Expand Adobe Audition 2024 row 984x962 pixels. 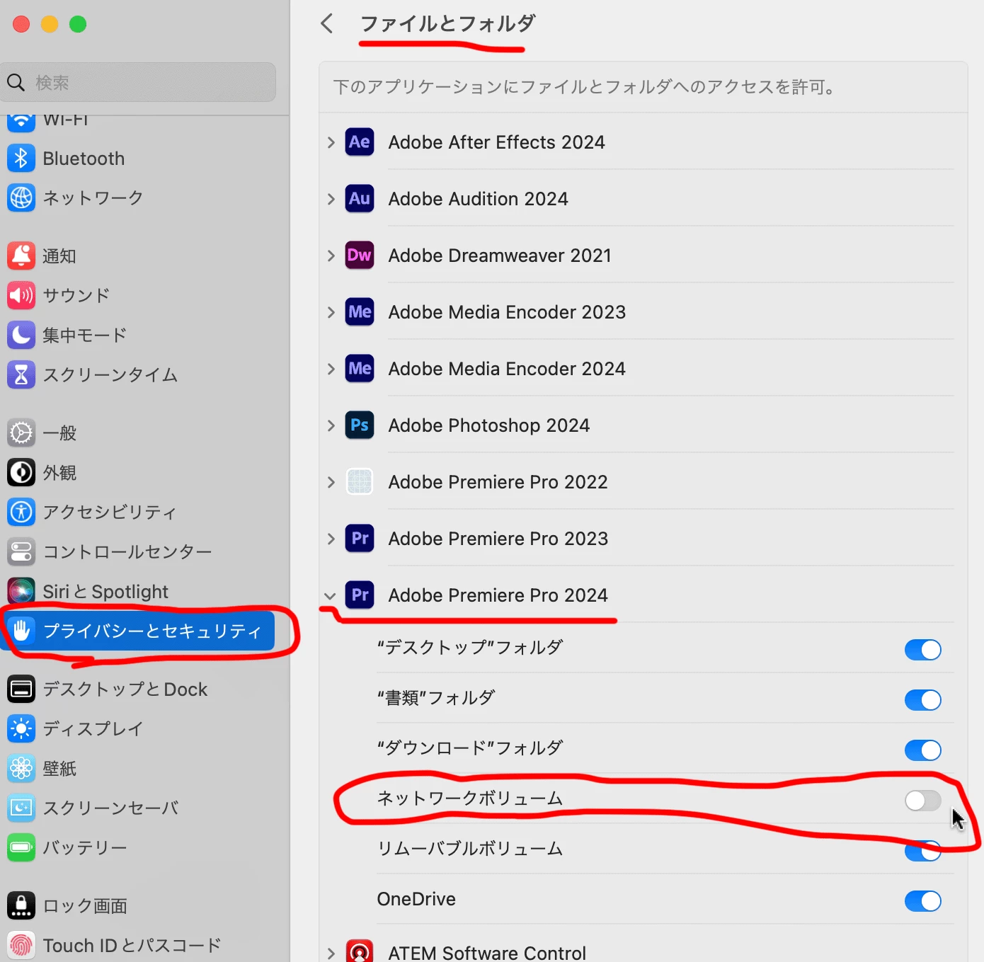331,199
